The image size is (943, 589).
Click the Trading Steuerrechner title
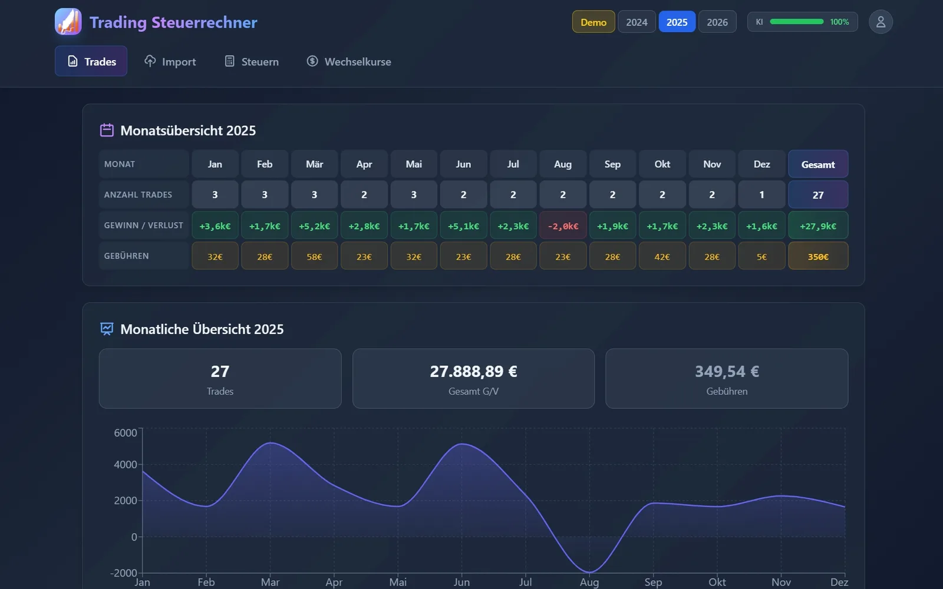coord(173,22)
